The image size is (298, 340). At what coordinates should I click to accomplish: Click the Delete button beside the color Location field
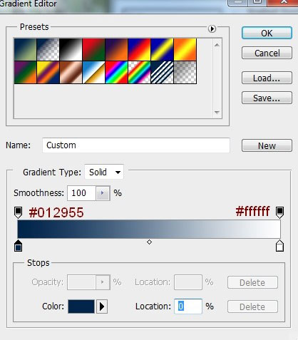[x=252, y=306]
